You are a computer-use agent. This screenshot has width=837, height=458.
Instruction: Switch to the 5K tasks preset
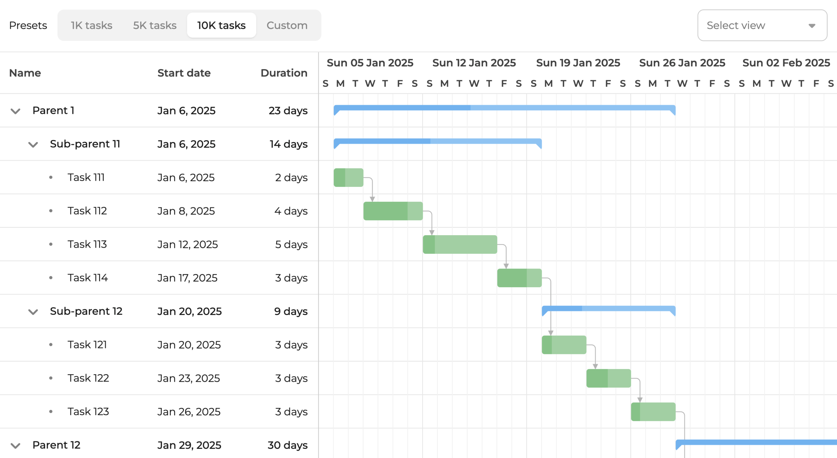coord(155,25)
